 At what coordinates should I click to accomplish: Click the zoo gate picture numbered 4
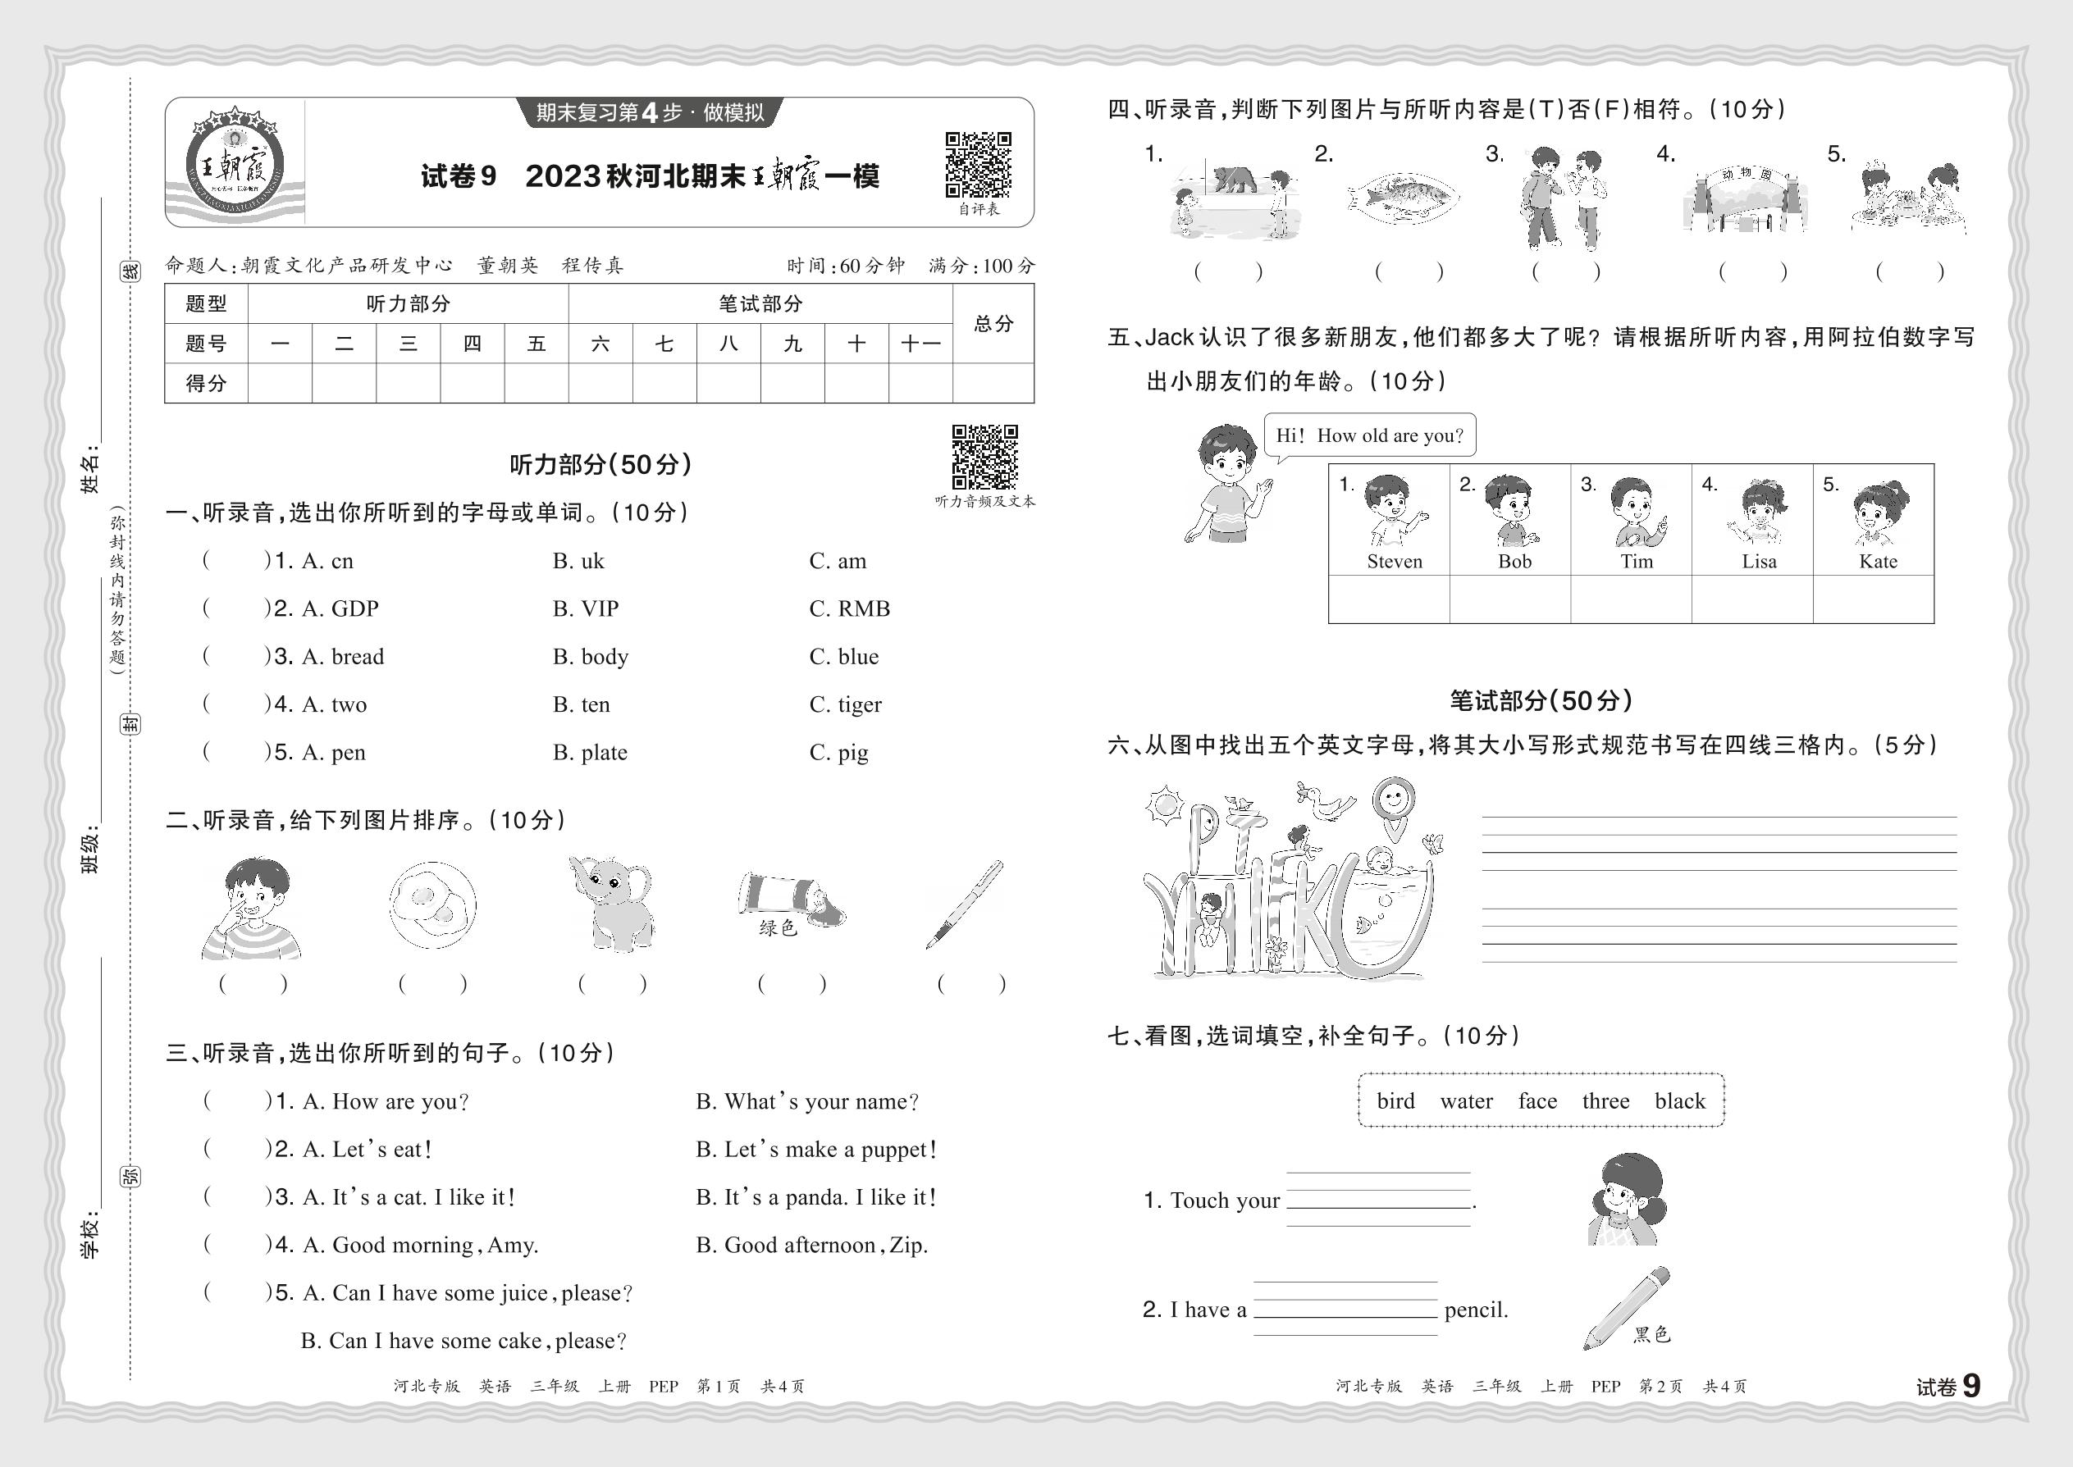pyautogui.click(x=1744, y=201)
